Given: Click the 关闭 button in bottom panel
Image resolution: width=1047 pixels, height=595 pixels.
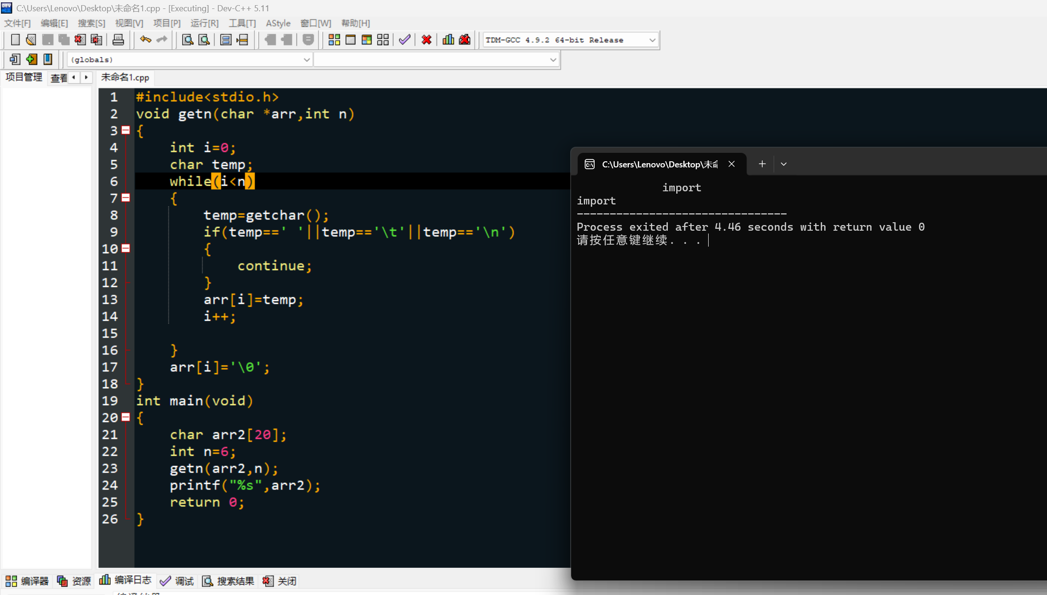Looking at the screenshot, I should [280, 581].
